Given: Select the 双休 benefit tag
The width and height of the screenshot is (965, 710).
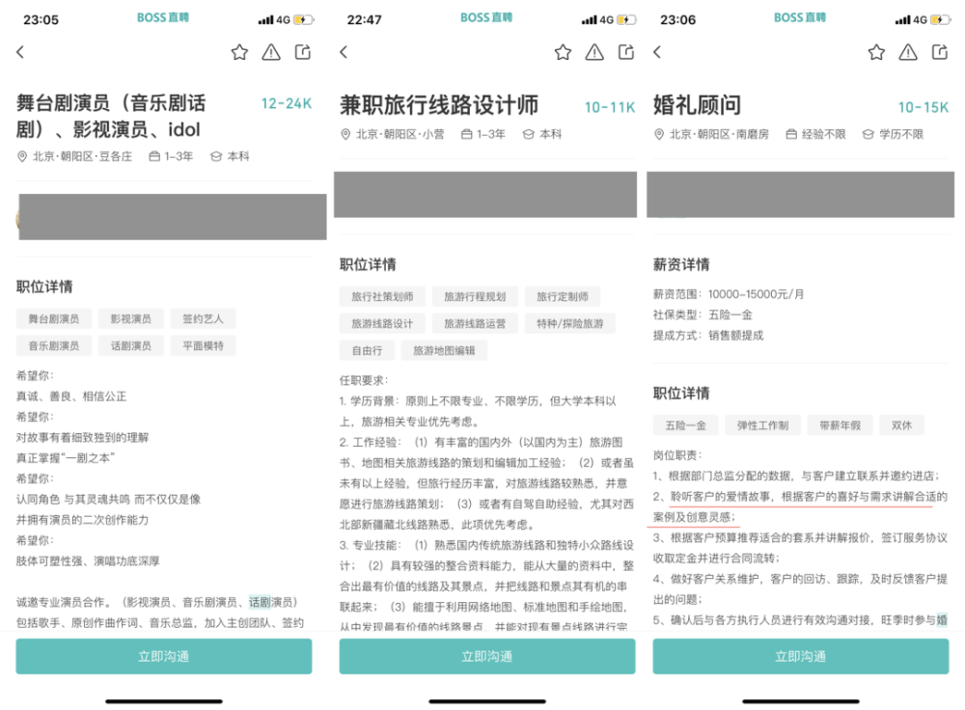Looking at the screenshot, I should click(901, 424).
